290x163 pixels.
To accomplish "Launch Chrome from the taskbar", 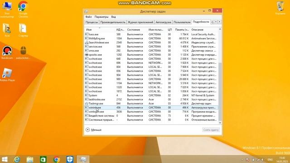I will coord(56,159).
